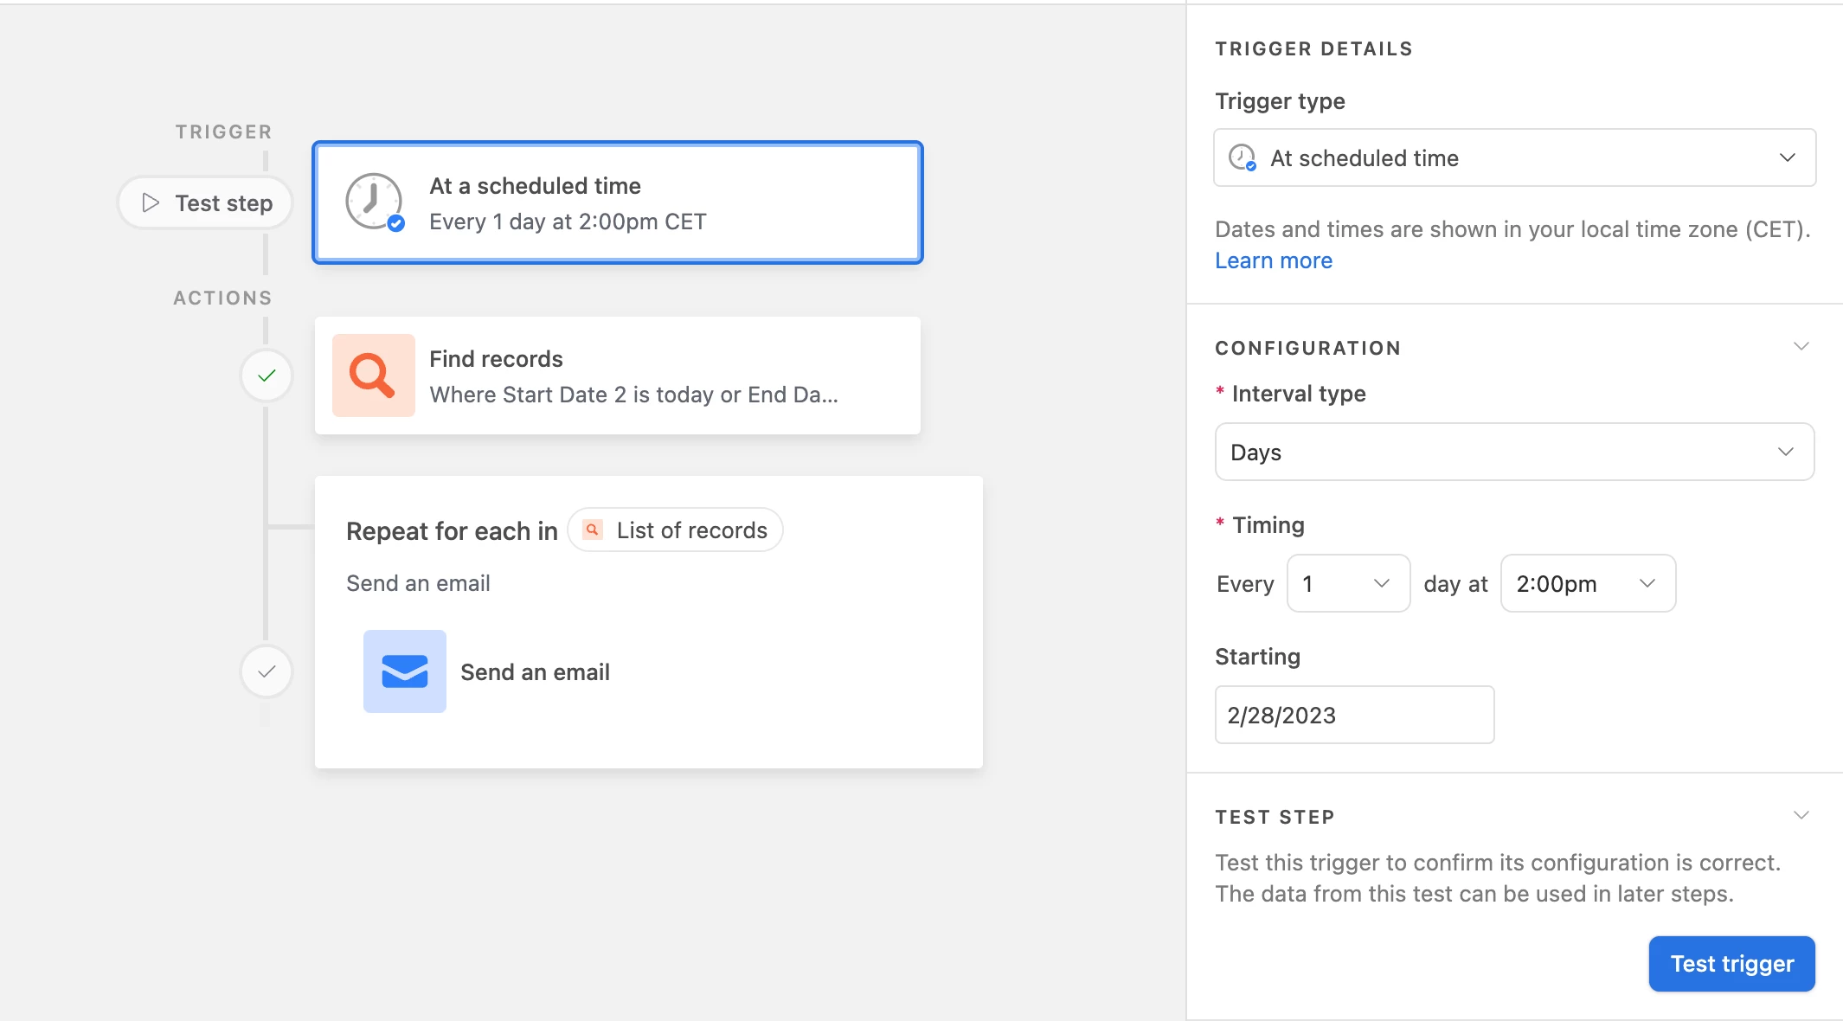Click clock icon inside Trigger type dropdown

point(1243,157)
